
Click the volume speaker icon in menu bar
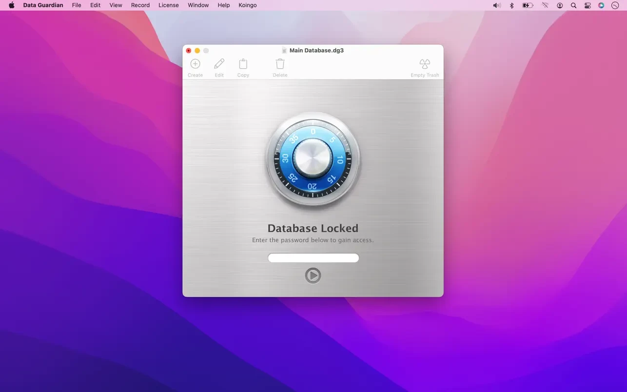pyautogui.click(x=497, y=5)
